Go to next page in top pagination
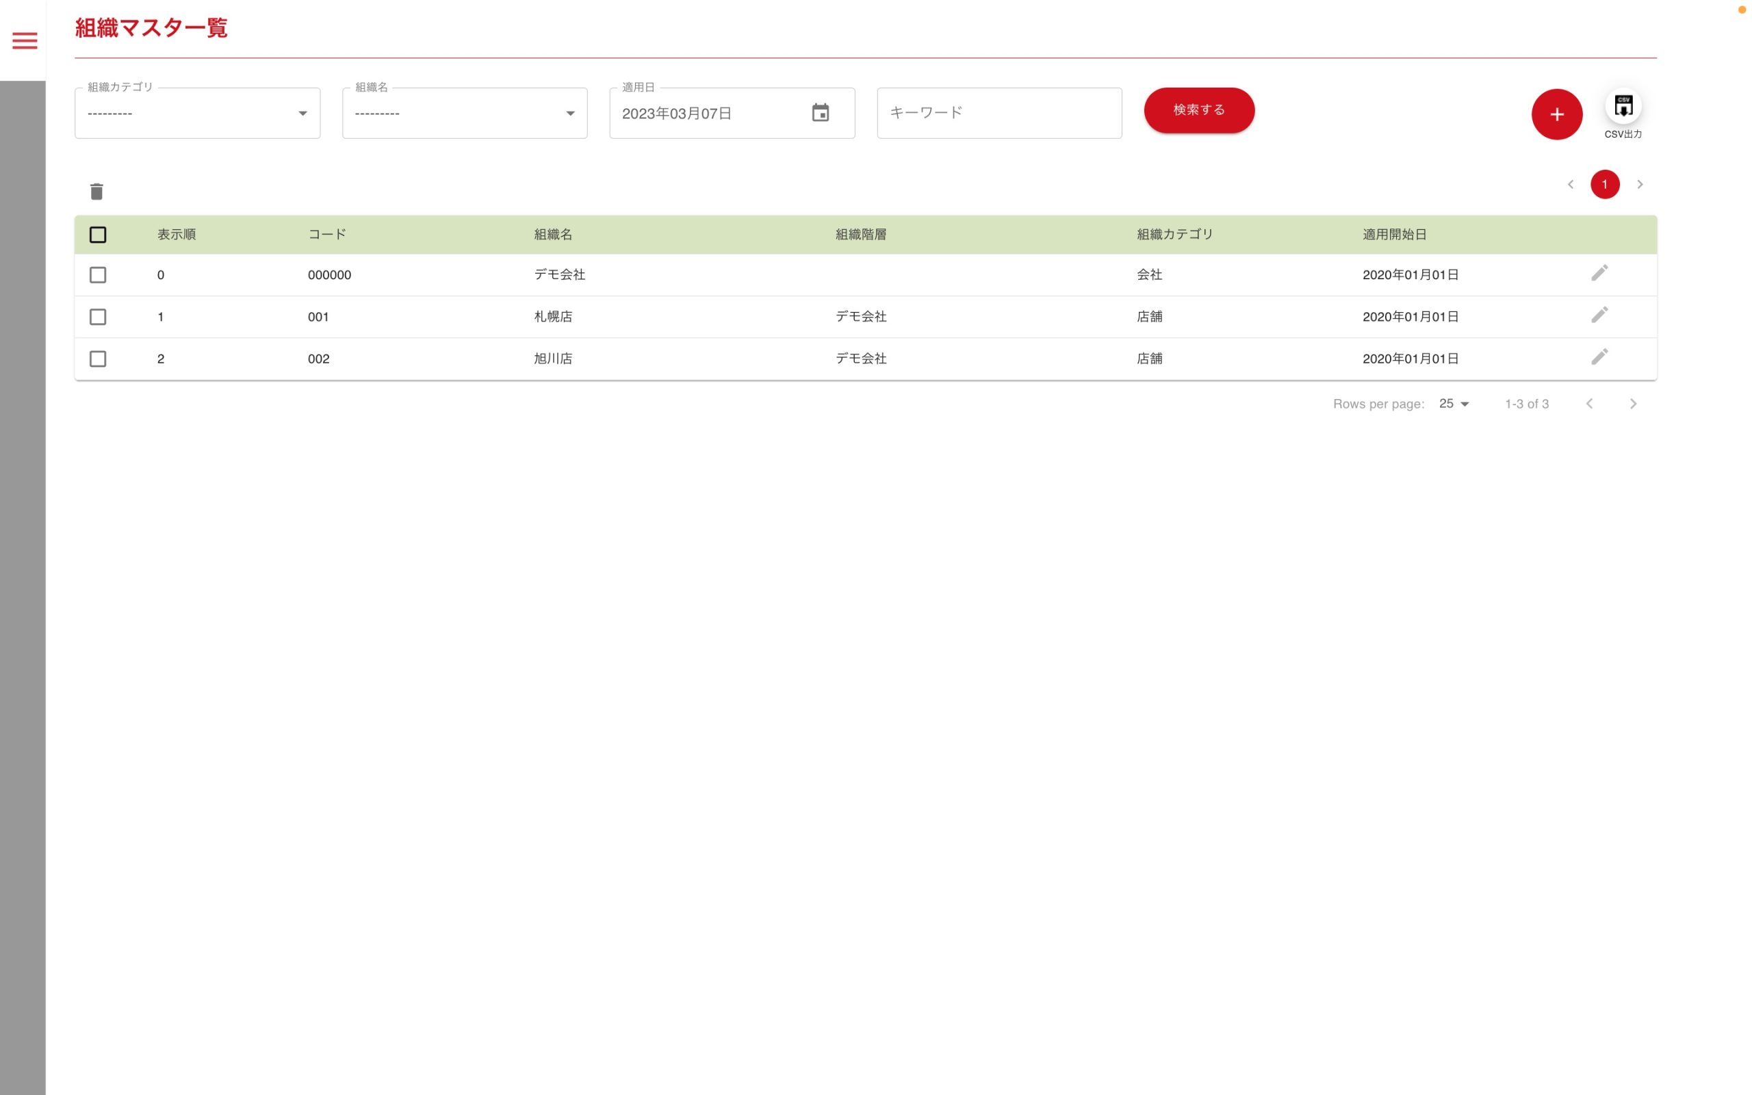 pos(1639,185)
